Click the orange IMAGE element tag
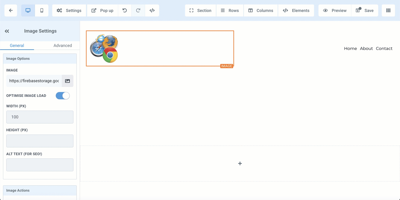The height and width of the screenshot is (200, 400). (227, 66)
